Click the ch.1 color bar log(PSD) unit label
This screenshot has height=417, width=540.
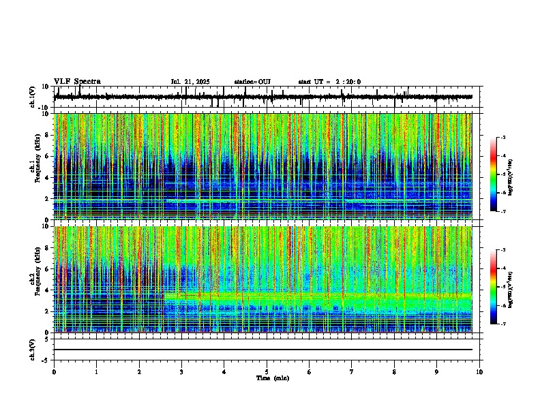tap(511, 178)
